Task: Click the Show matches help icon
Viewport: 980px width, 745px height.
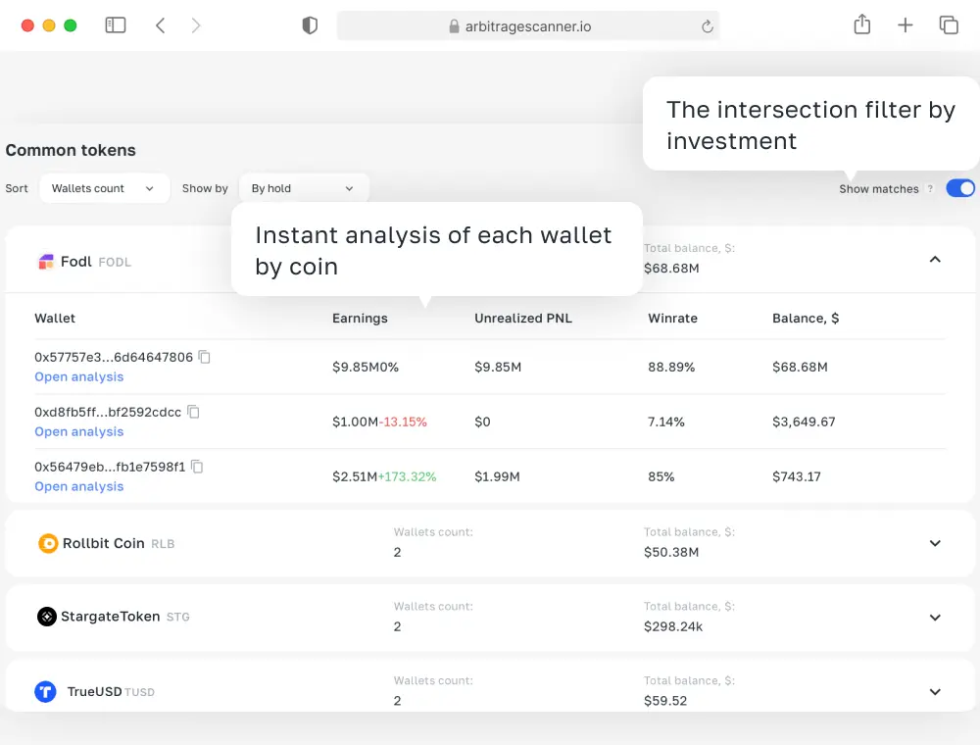Action: (x=930, y=189)
